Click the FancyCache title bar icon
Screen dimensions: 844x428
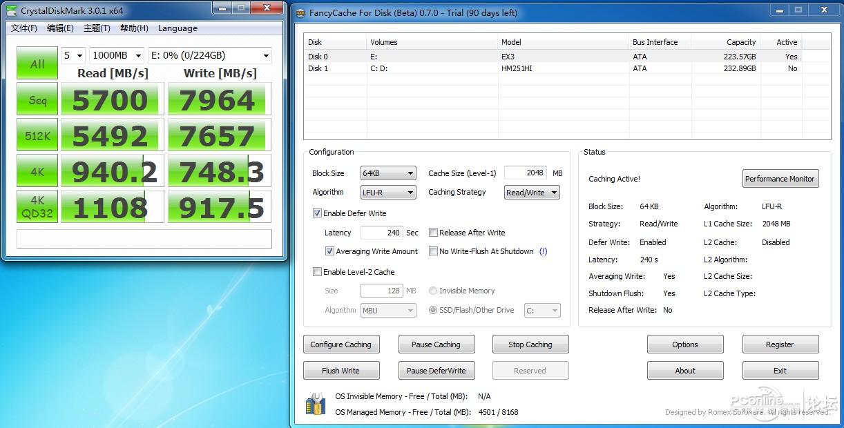[300, 12]
